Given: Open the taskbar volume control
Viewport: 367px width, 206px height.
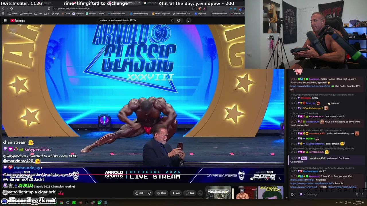Looking at the screenshot, I should pyautogui.click(x=350, y=203).
